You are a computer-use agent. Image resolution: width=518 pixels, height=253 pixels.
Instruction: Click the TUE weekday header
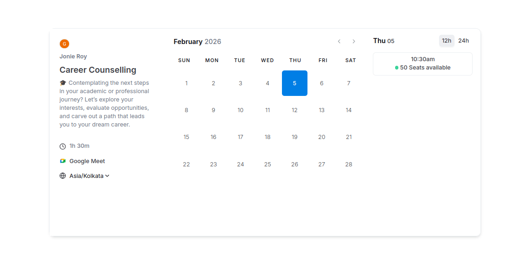pyautogui.click(x=240, y=60)
